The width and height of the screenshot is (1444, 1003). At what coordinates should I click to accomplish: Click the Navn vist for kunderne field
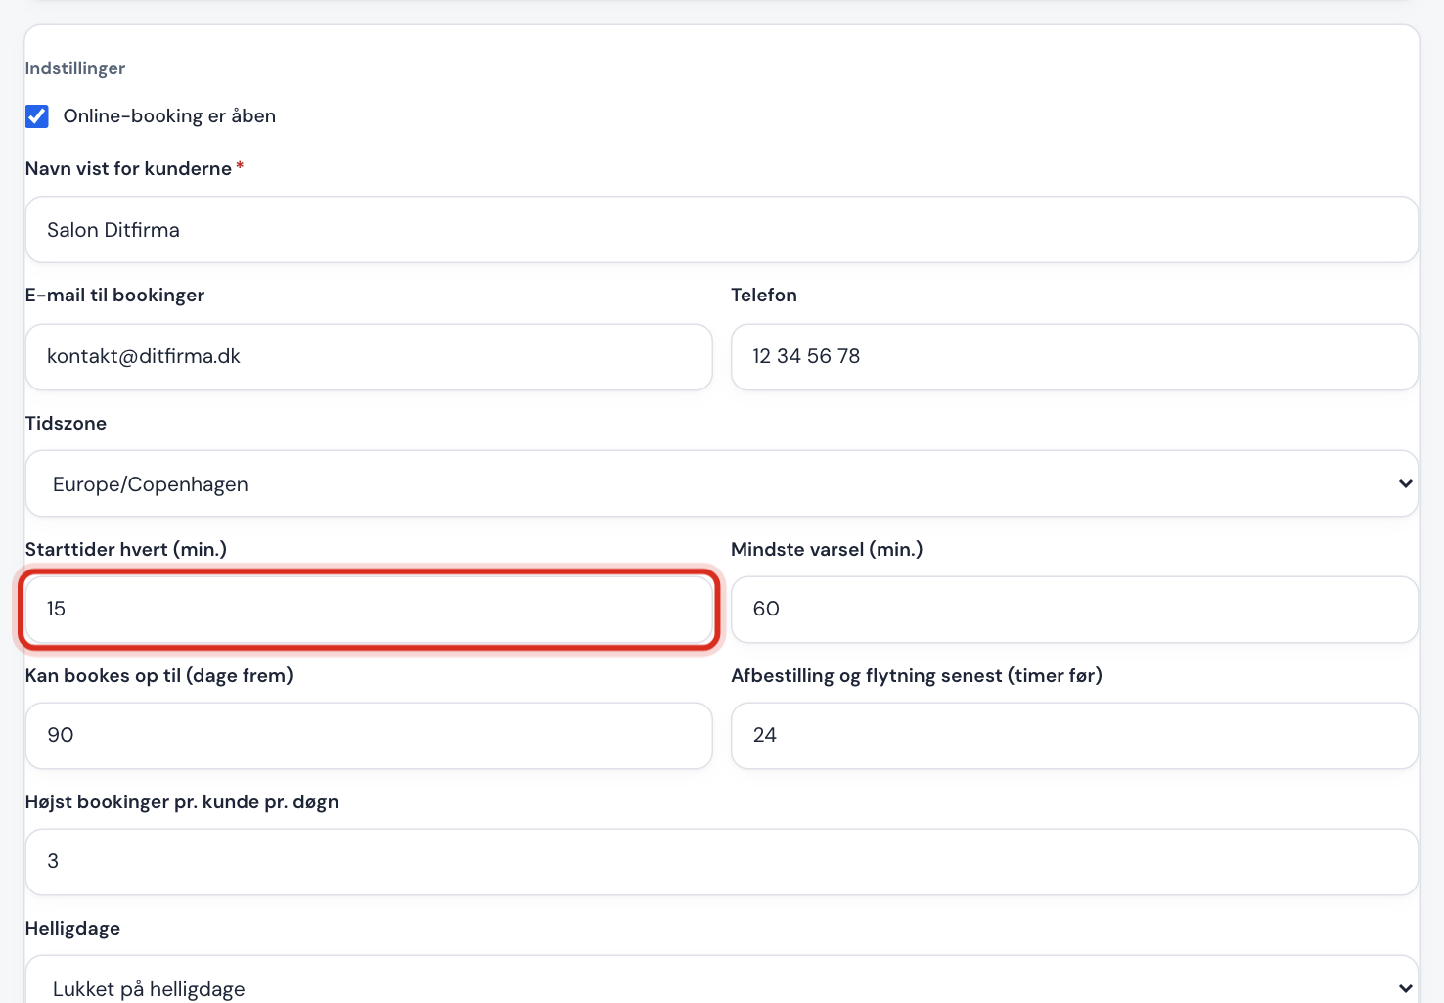click(x=722, y=230)
